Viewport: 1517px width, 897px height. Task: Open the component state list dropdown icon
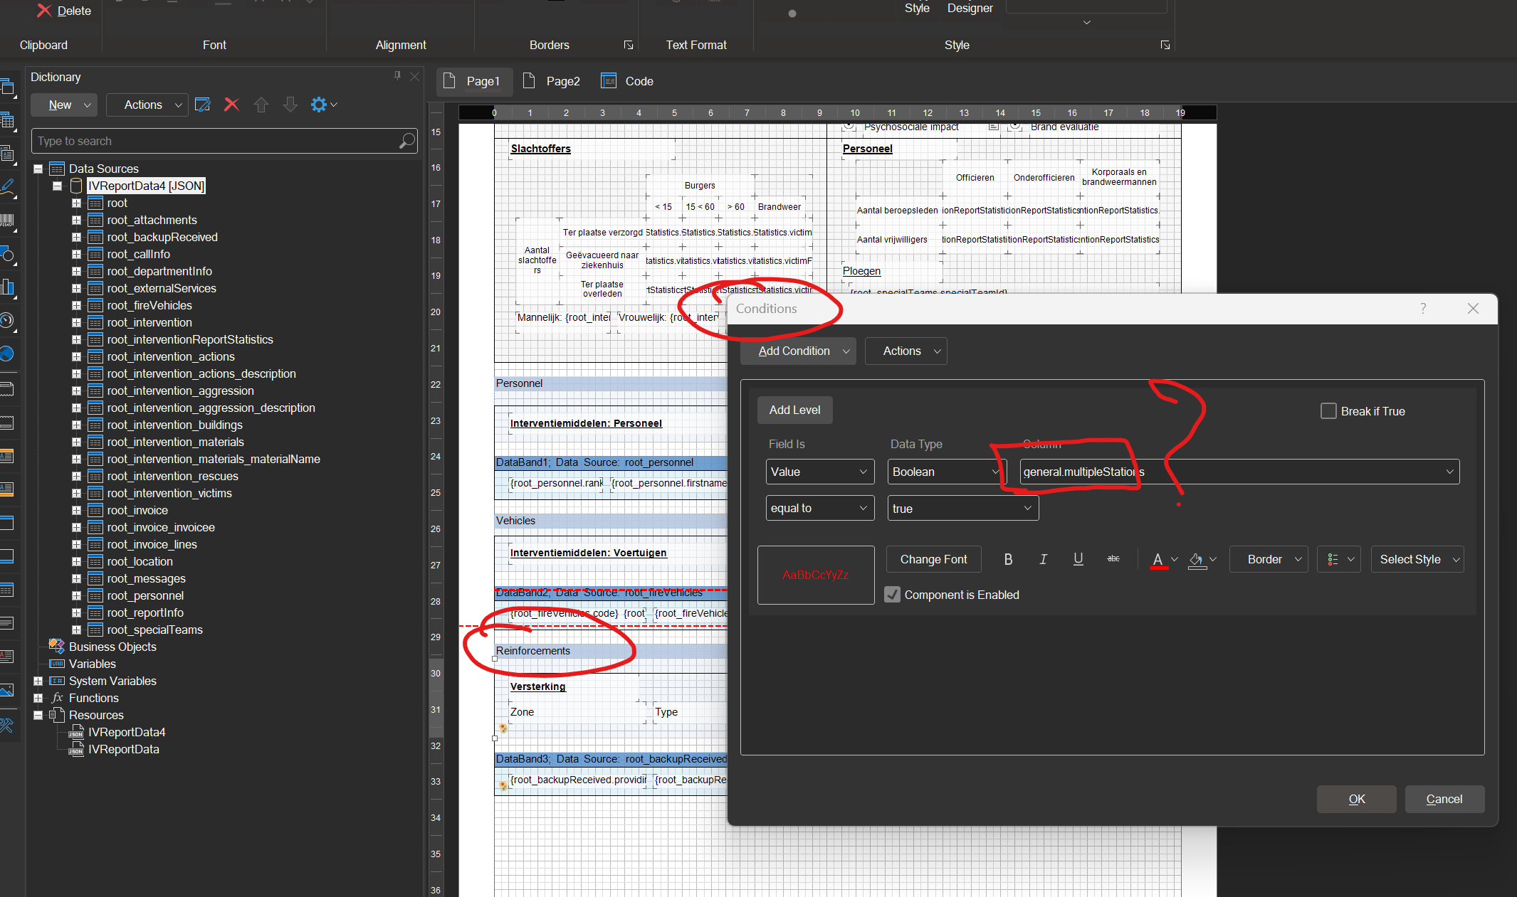point(1339,559)
